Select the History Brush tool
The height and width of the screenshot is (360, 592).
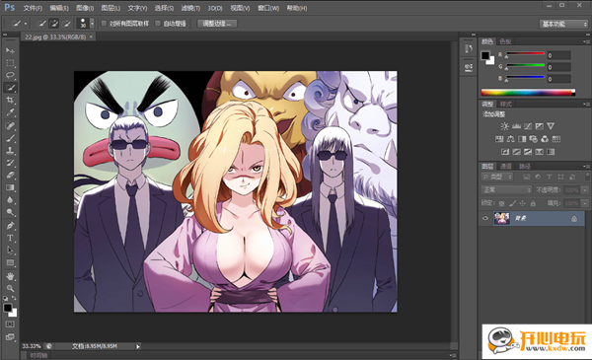[10, 163]
